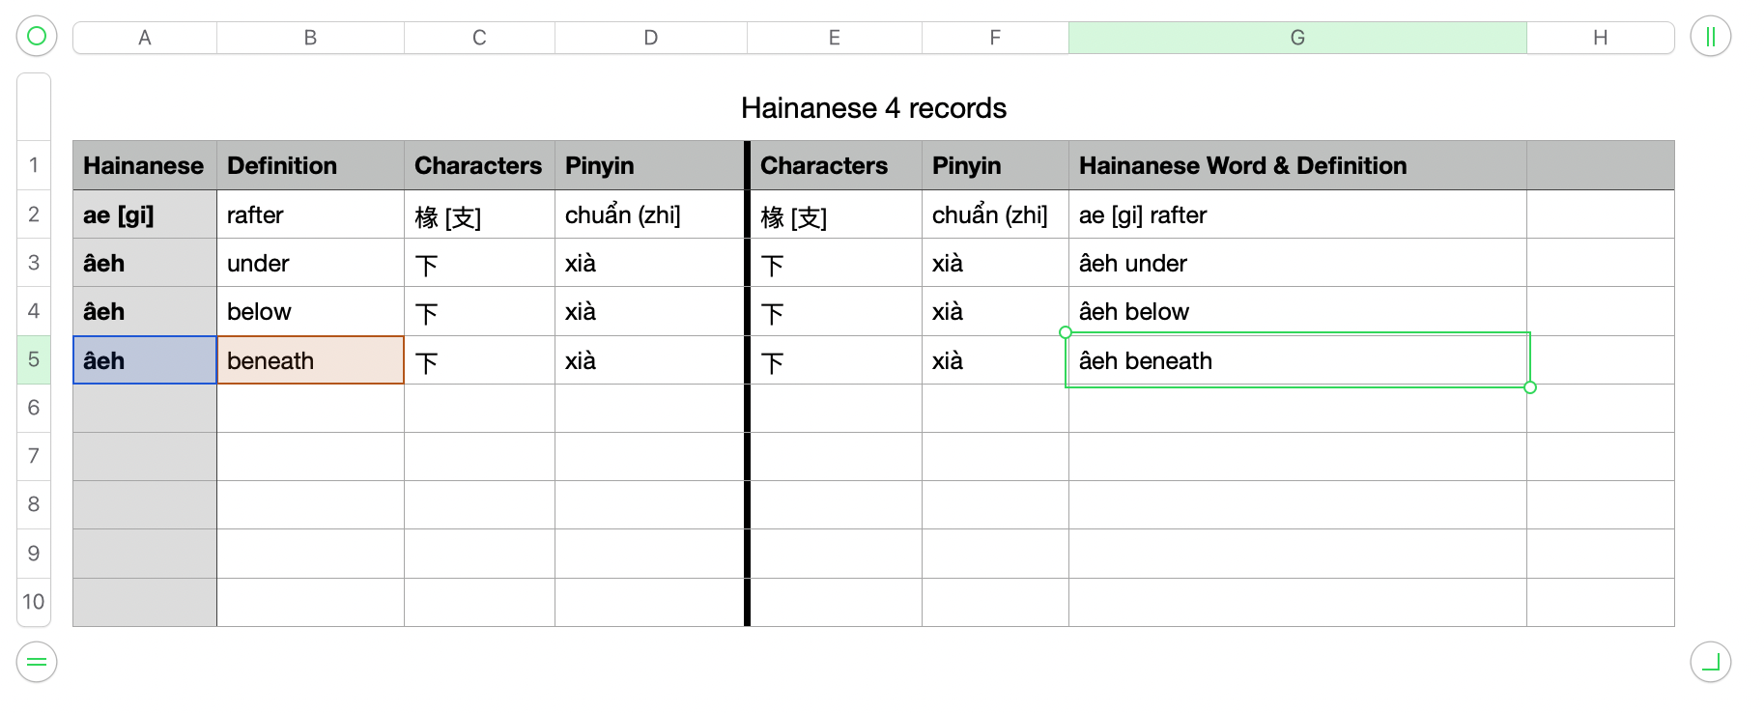Click the 'under' definition cell
Image resolution: width=1764 pixels, height=713 pixels.
(x=310, y=263)
